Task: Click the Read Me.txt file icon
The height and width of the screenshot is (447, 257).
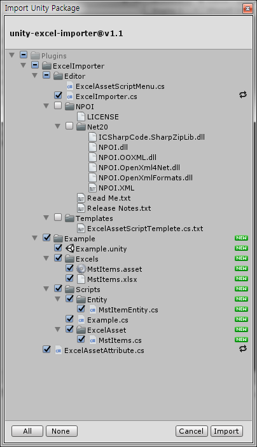Action: coord(81,198)
